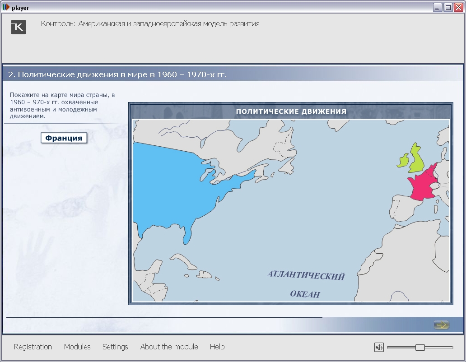
Task: Open the Registration menu
Action: click(x=33, y=347)
